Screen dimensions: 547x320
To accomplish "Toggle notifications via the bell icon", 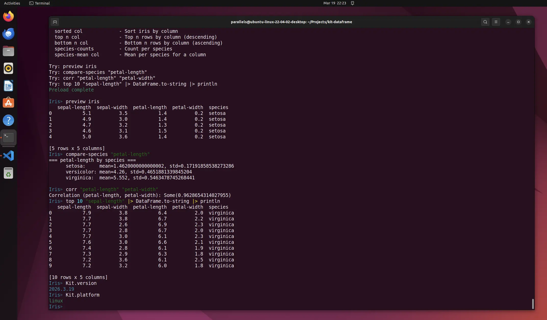I will coord(353,3).
